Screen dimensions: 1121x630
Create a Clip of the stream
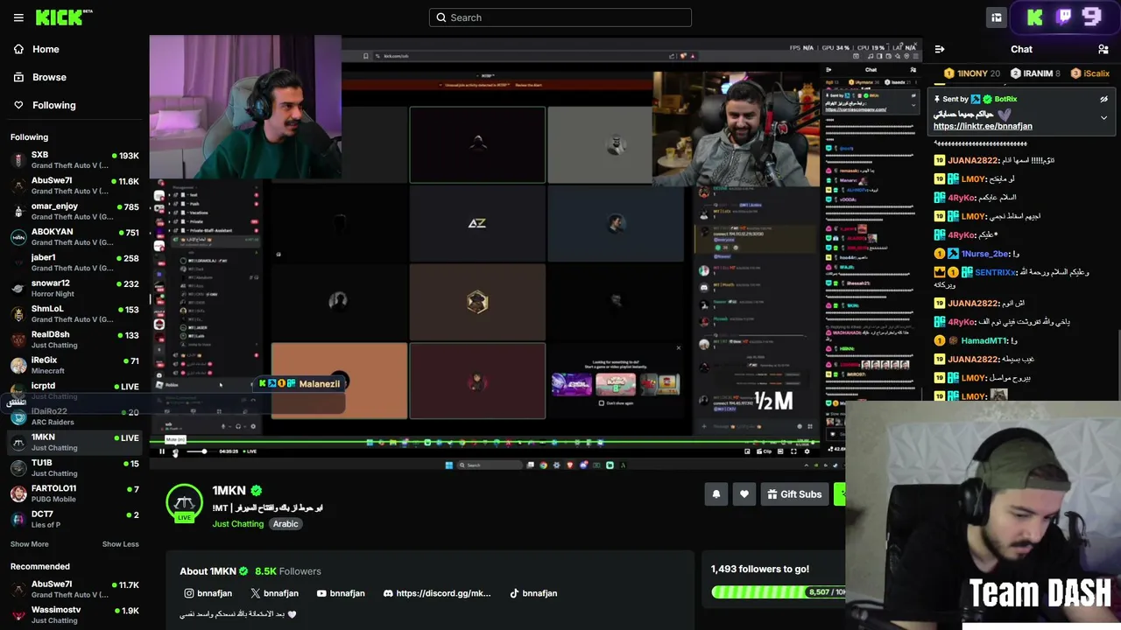(765, 451)
